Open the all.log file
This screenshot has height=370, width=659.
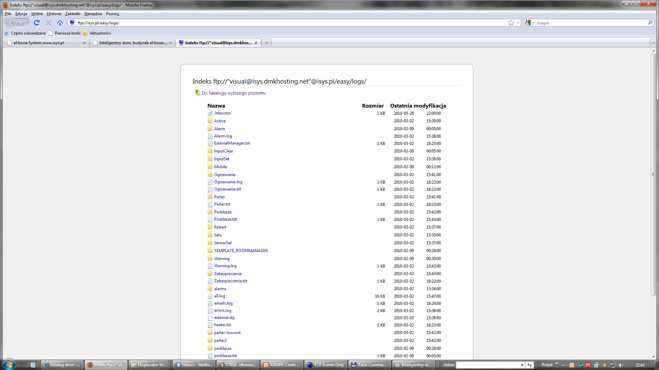click(x=220, y=295)
